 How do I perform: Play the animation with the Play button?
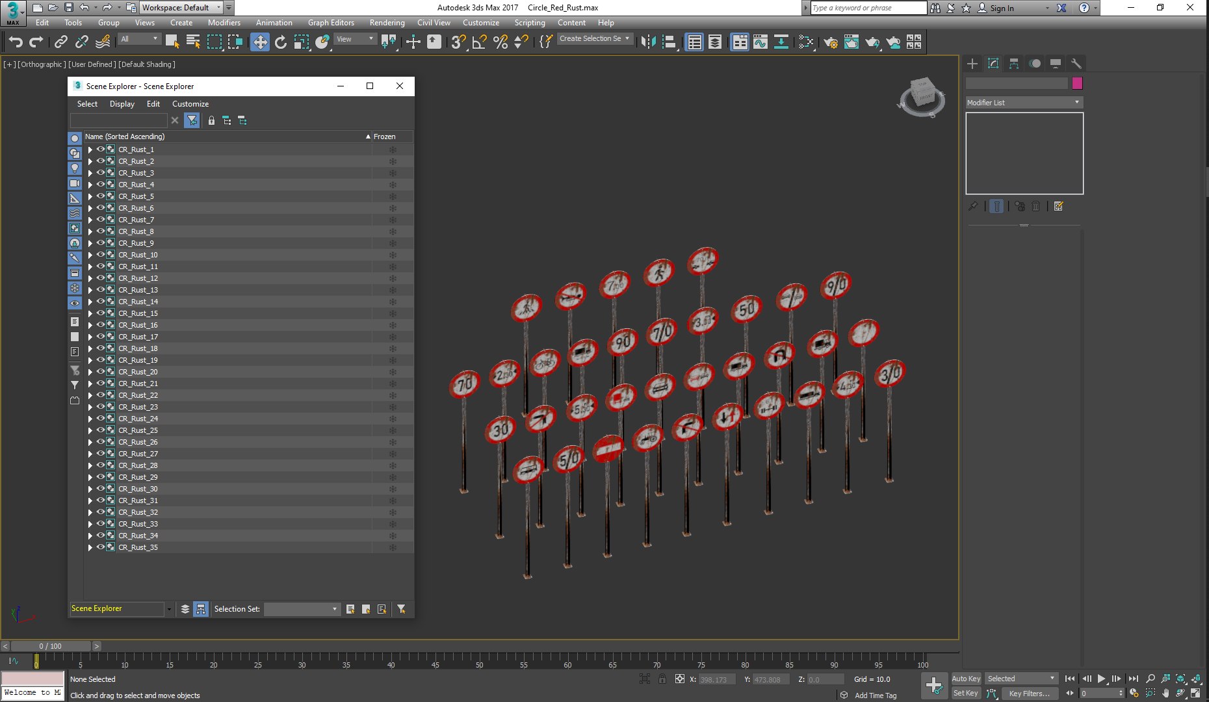coord(1102,679)
